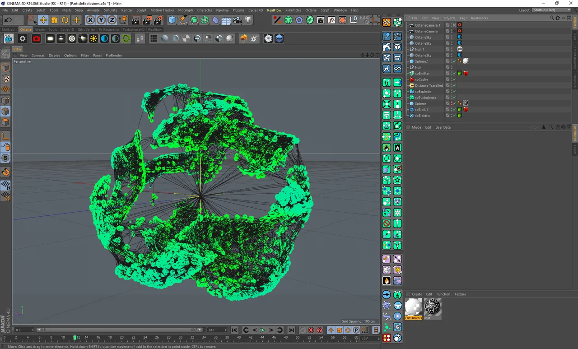Click the home icon in Object Manager

(x=558, y=18)
